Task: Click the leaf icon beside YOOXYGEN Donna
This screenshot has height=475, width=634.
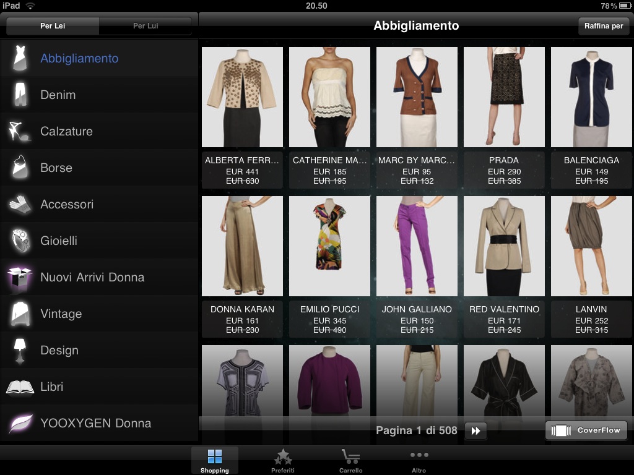Action: click(x=20, y=423)
